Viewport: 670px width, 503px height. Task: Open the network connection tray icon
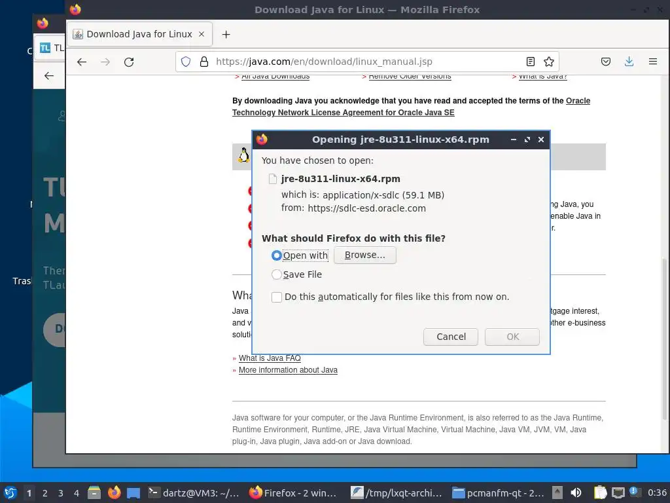pyautogui.click(x=618, y=493)
